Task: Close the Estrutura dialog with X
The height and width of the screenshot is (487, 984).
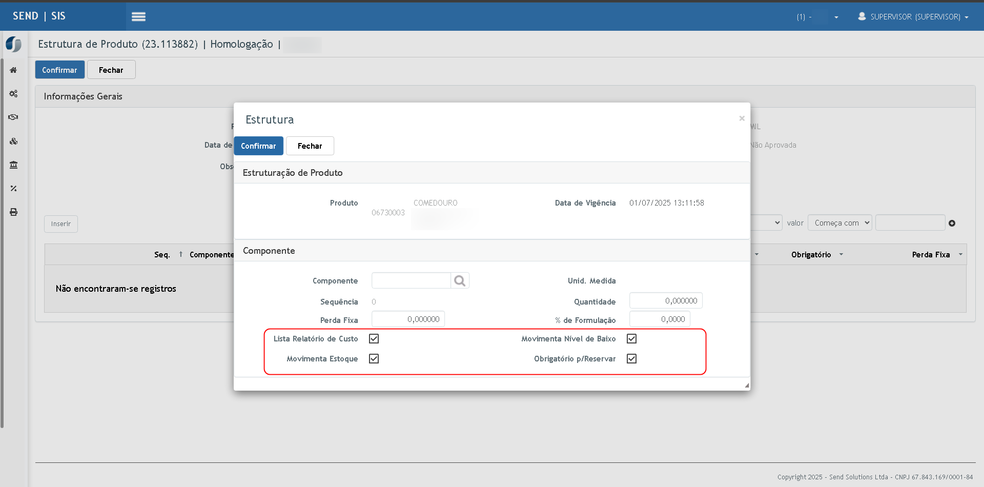Action: (x=742, y=118)
